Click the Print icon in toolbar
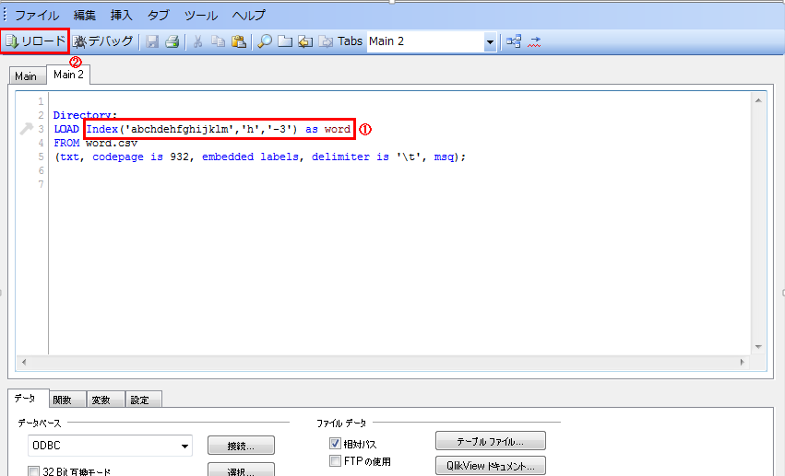This screenshot has height=476, width=785. click(172, 41)
